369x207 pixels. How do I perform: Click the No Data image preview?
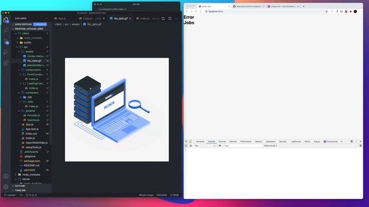coord(116,110)
